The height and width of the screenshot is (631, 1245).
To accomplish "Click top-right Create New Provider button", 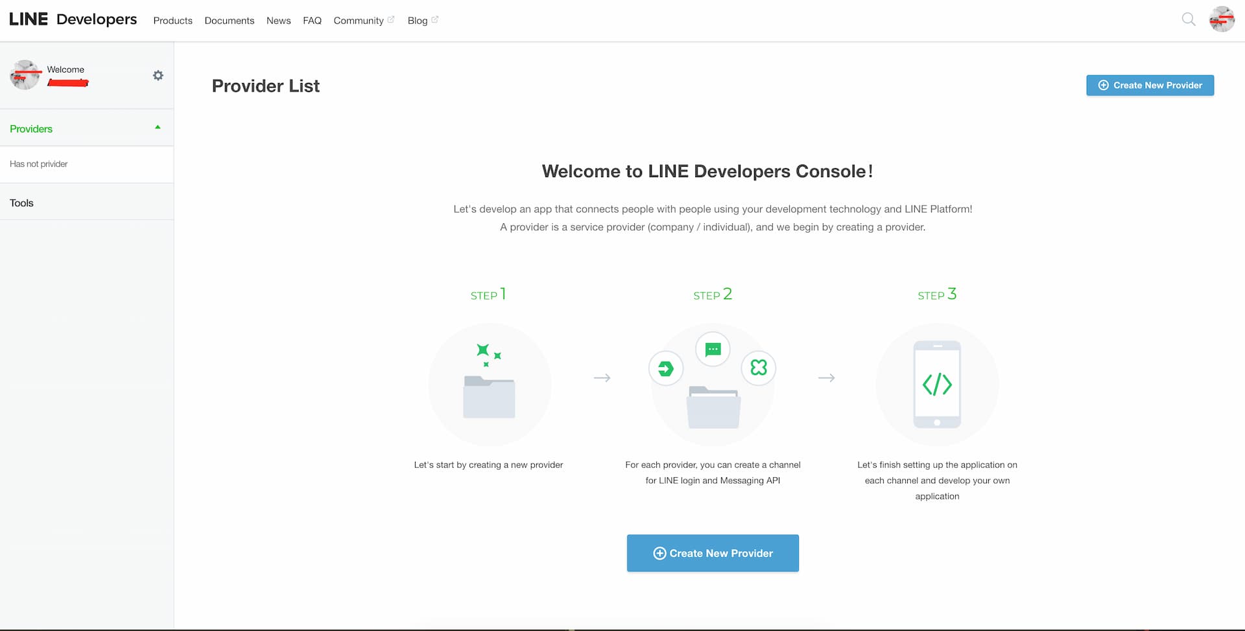I will (1150, 85).
